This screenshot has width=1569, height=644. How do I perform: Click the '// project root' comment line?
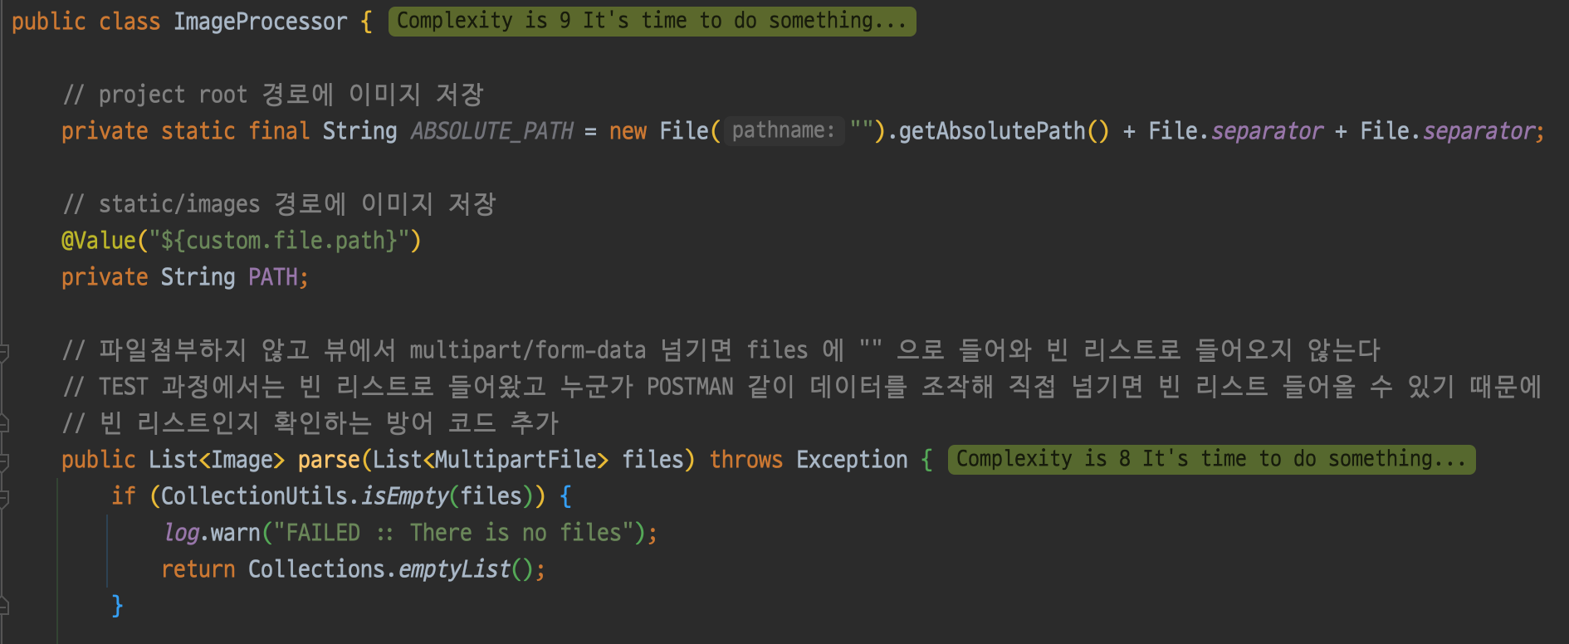[x=272, y=95]
